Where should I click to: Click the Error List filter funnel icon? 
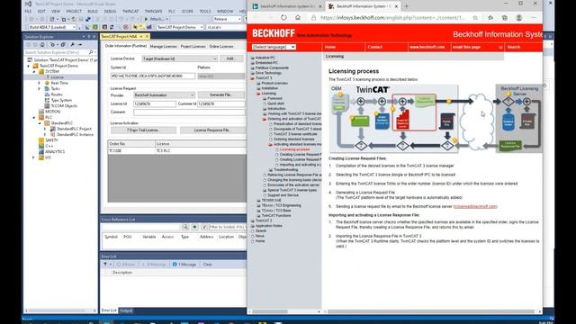pos(105,264)
